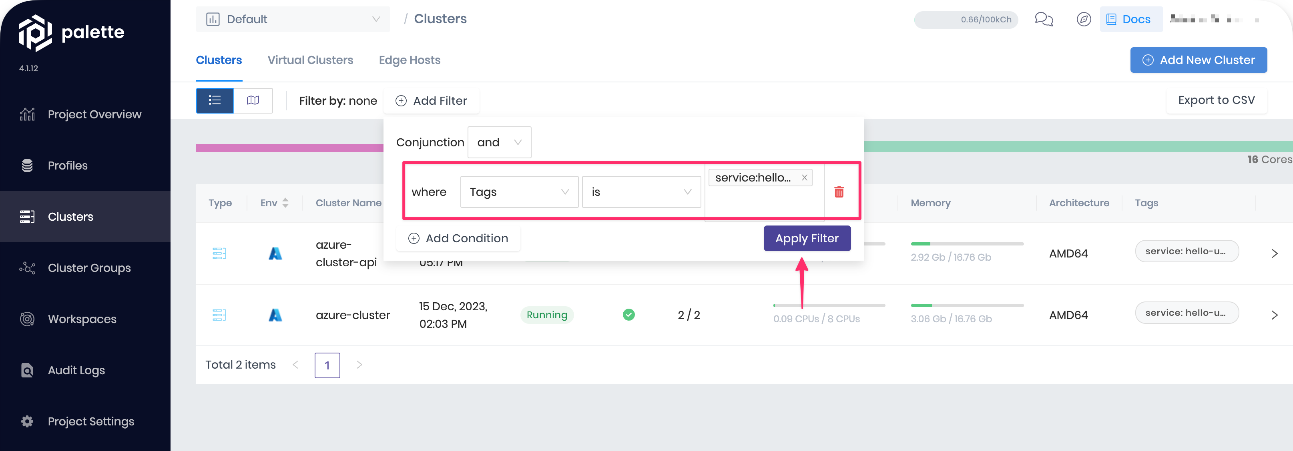Select the Clusters sidebar icon
This screenshot has height=451, width=1293.
tap(27, 216)
